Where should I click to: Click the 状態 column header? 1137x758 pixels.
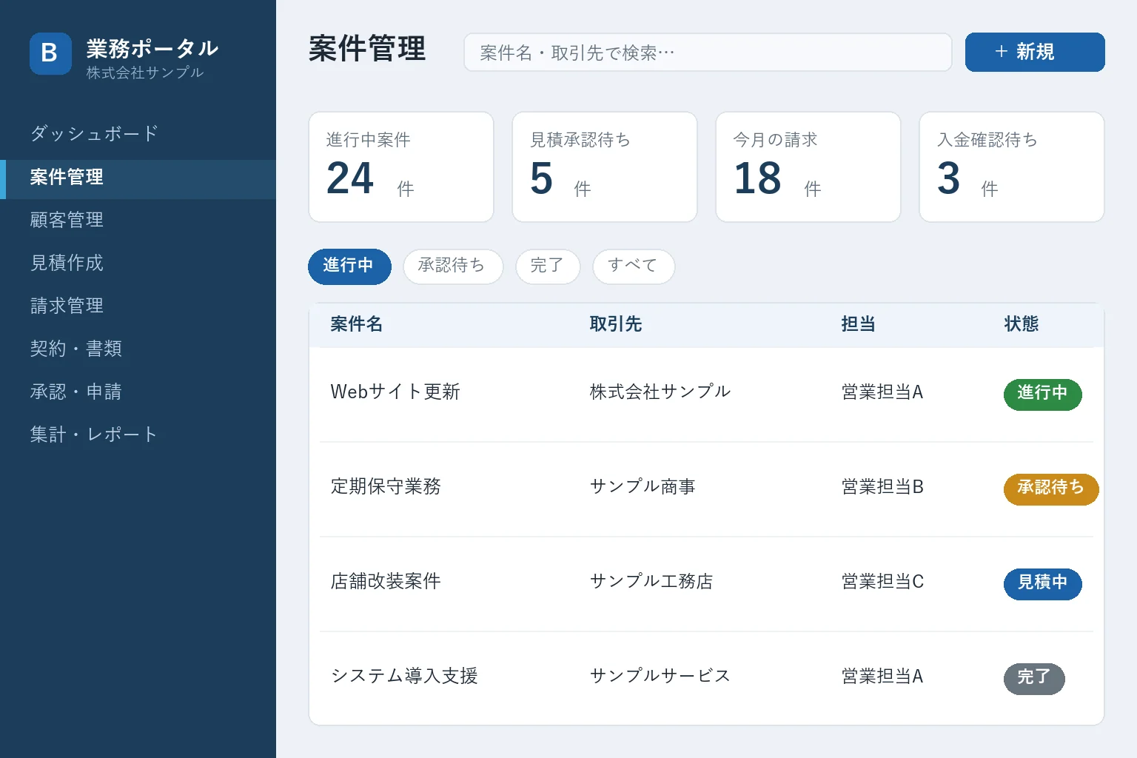click(1021, 324)
